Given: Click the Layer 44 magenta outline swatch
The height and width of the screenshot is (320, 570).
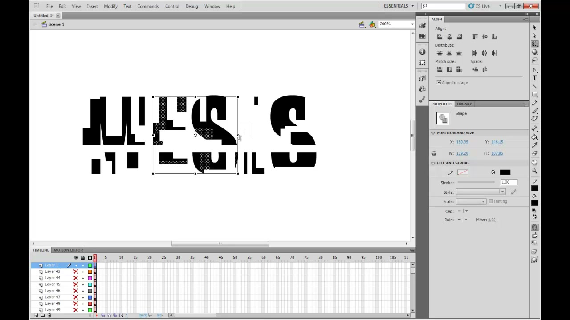Looking at the screenshot, I should 90,278.
